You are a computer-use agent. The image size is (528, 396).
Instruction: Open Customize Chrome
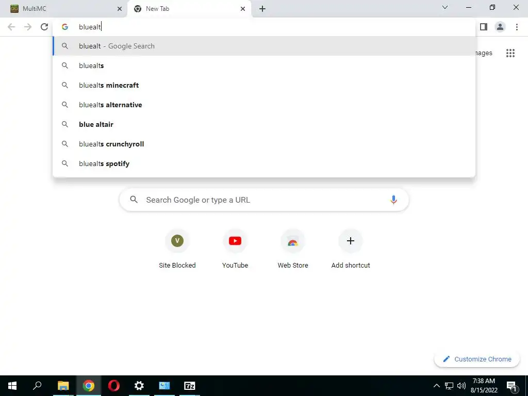click(477, 359)
